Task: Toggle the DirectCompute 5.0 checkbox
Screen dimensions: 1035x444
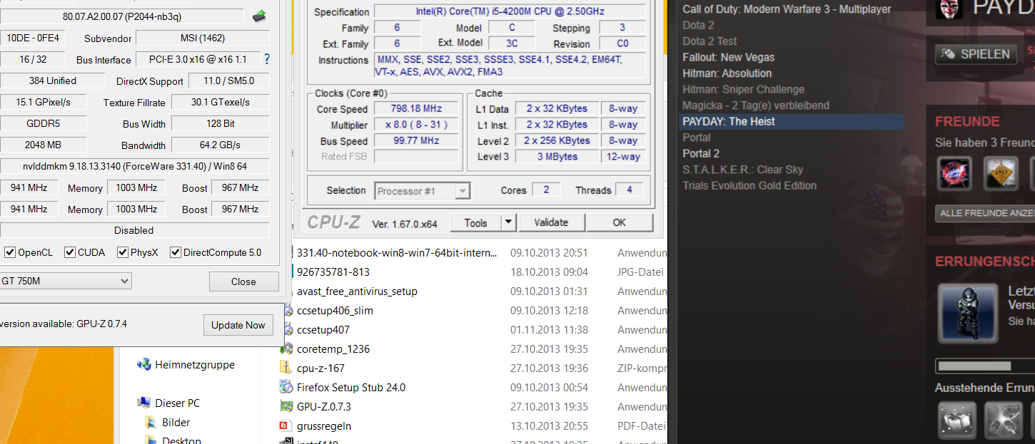Action: pyautogui.click(x=176, y=252)
